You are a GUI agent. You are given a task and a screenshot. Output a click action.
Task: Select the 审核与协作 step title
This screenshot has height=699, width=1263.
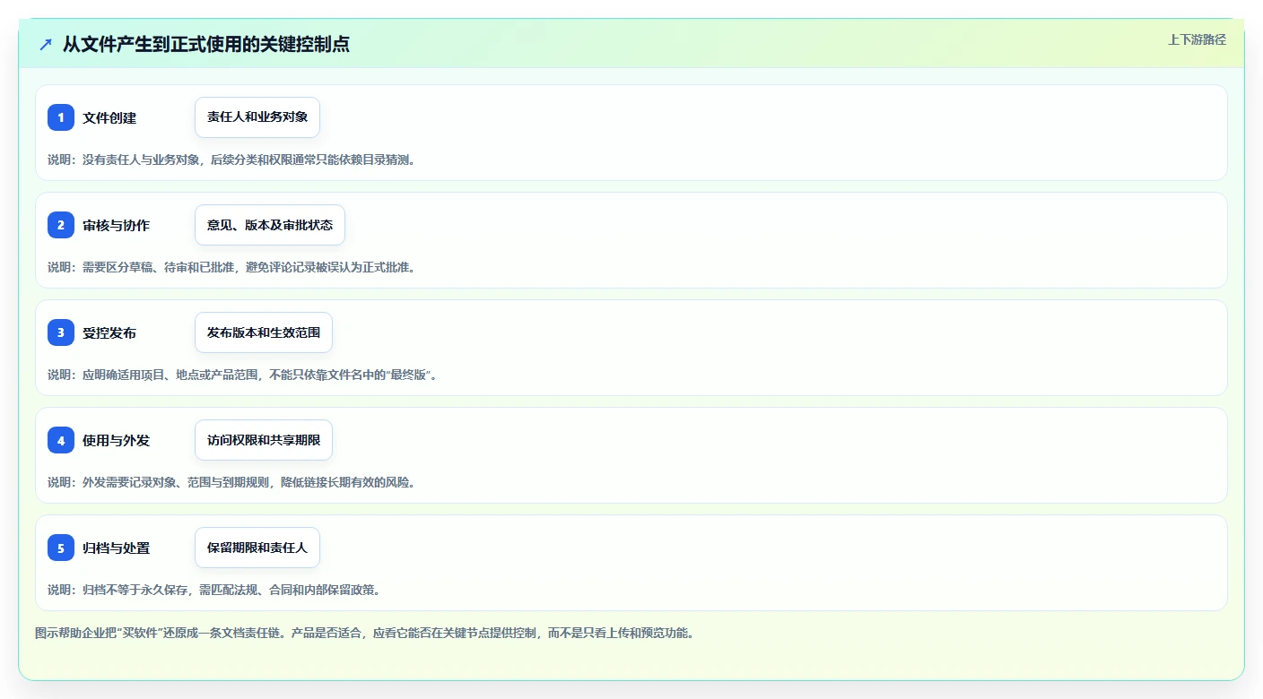tap(116, 225)
